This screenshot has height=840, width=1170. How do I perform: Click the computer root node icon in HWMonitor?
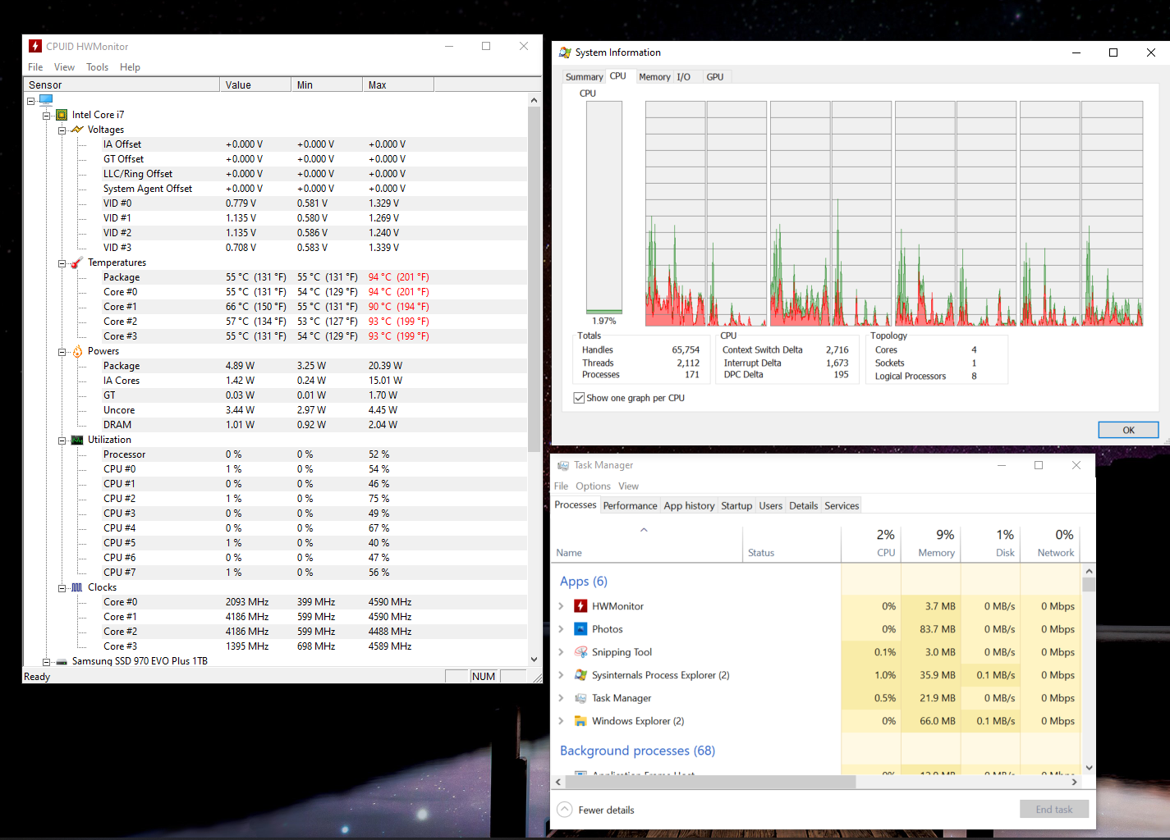pyautogui.click(x=46, y=100)
